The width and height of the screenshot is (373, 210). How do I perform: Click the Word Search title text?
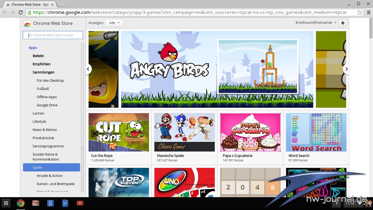point(299,156)
